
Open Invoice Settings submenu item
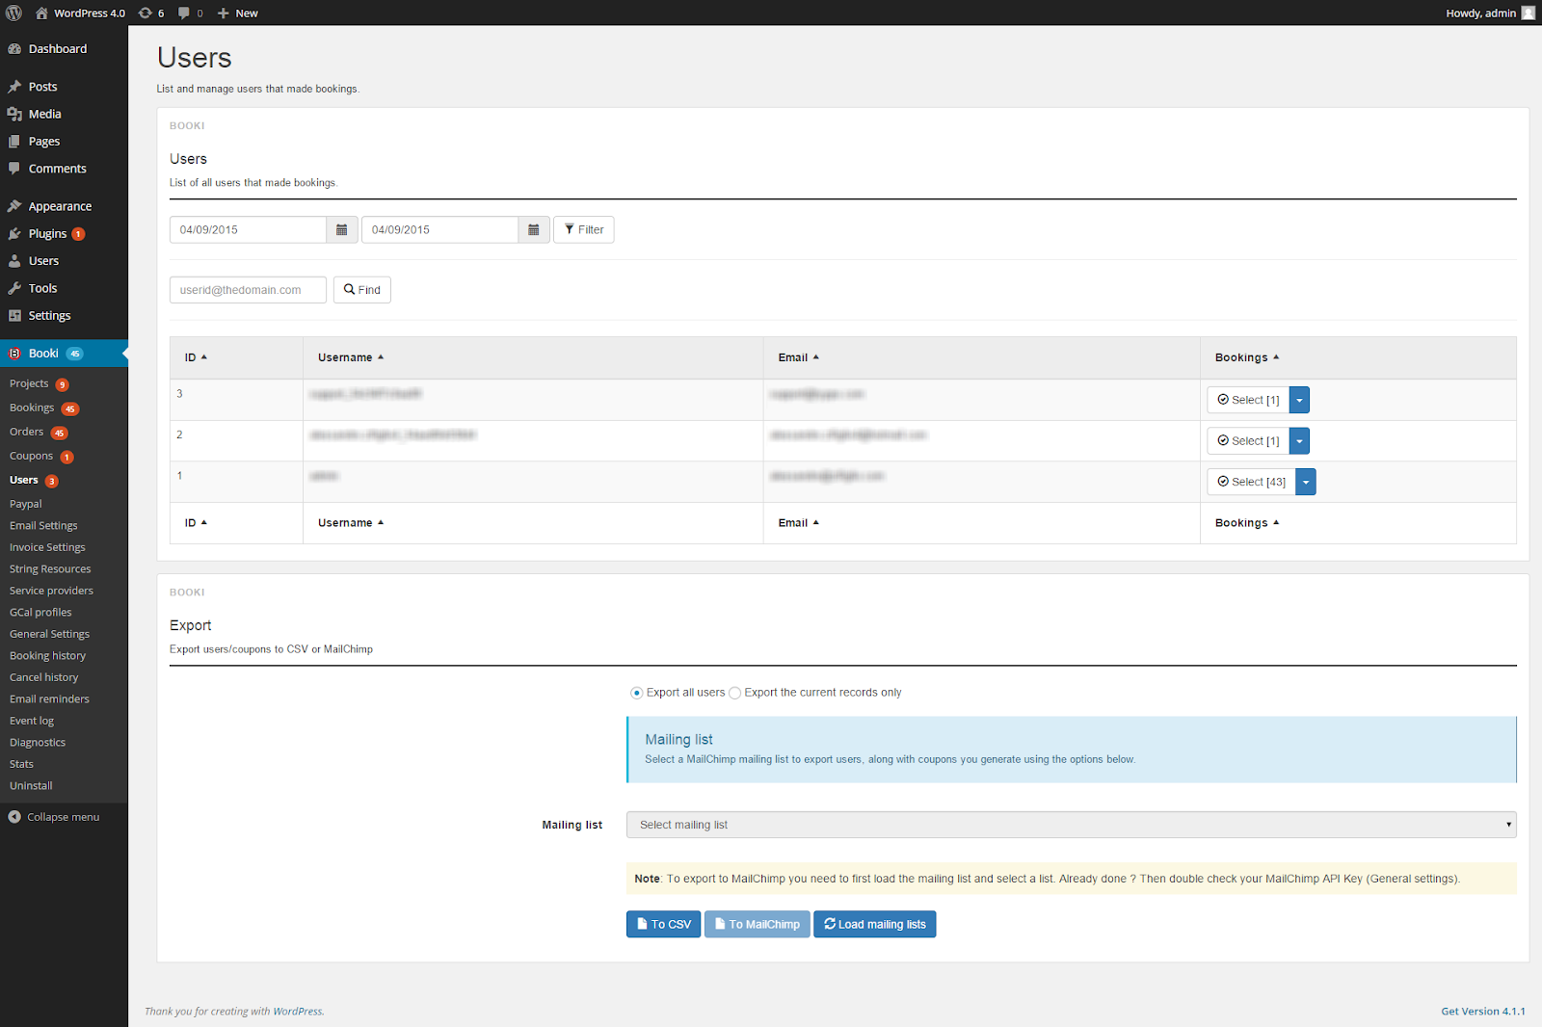pos(47,547)
